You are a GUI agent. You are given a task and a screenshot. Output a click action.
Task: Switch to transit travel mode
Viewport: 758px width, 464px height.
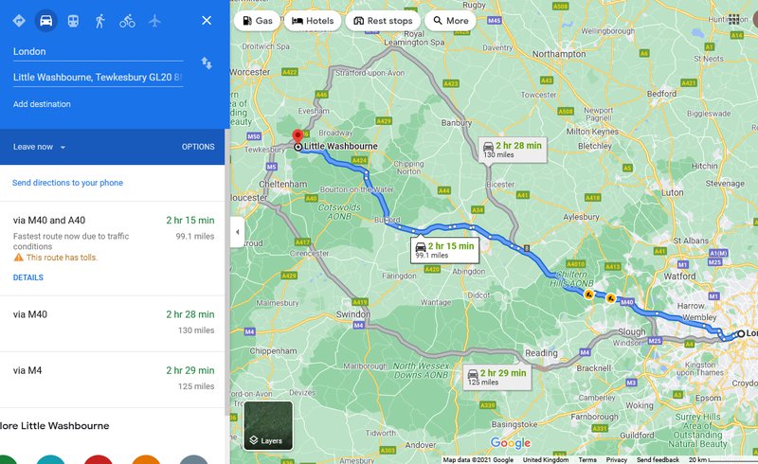pos(73,21)
